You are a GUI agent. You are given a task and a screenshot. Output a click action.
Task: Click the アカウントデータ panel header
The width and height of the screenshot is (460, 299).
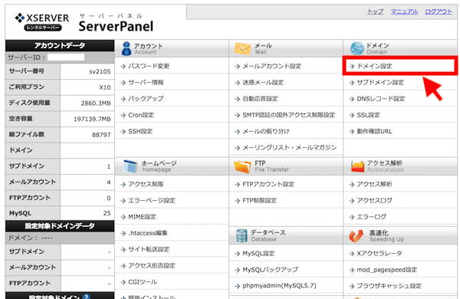tap(60, 45)
